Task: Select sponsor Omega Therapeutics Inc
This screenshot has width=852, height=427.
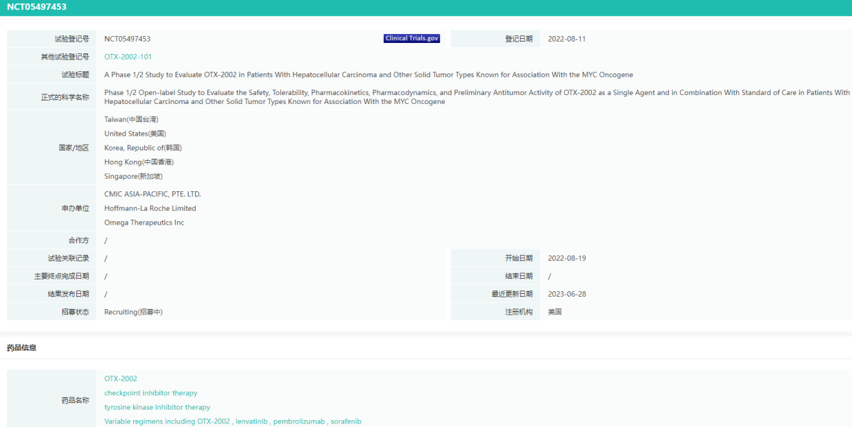Action: point(144,223)
